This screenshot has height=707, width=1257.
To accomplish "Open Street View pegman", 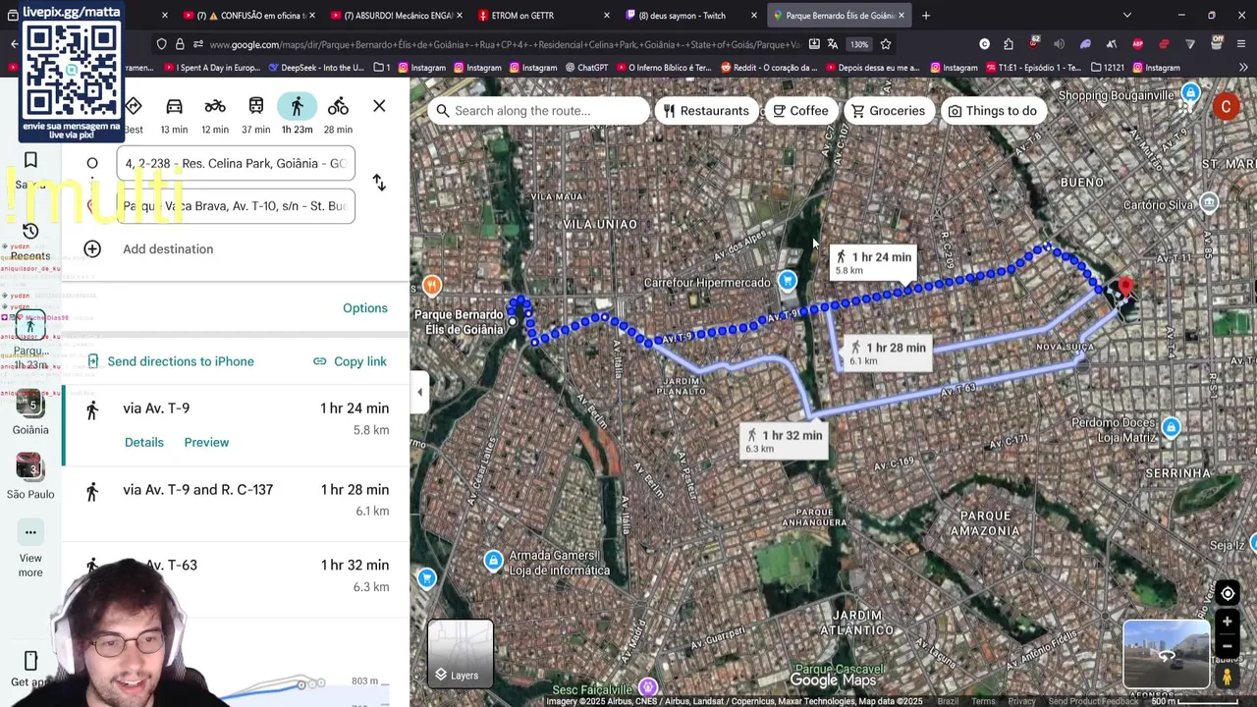I will click(x=1227, y=677).
